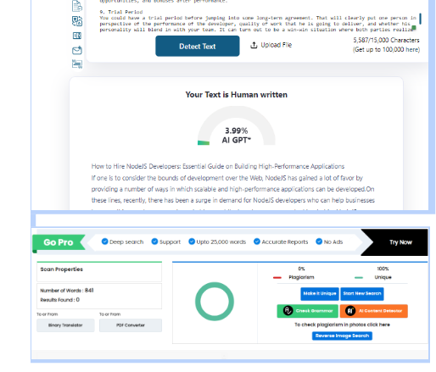Open the PDF Converter tool
This screenshot has width=436, height=372.
[131, 325]
